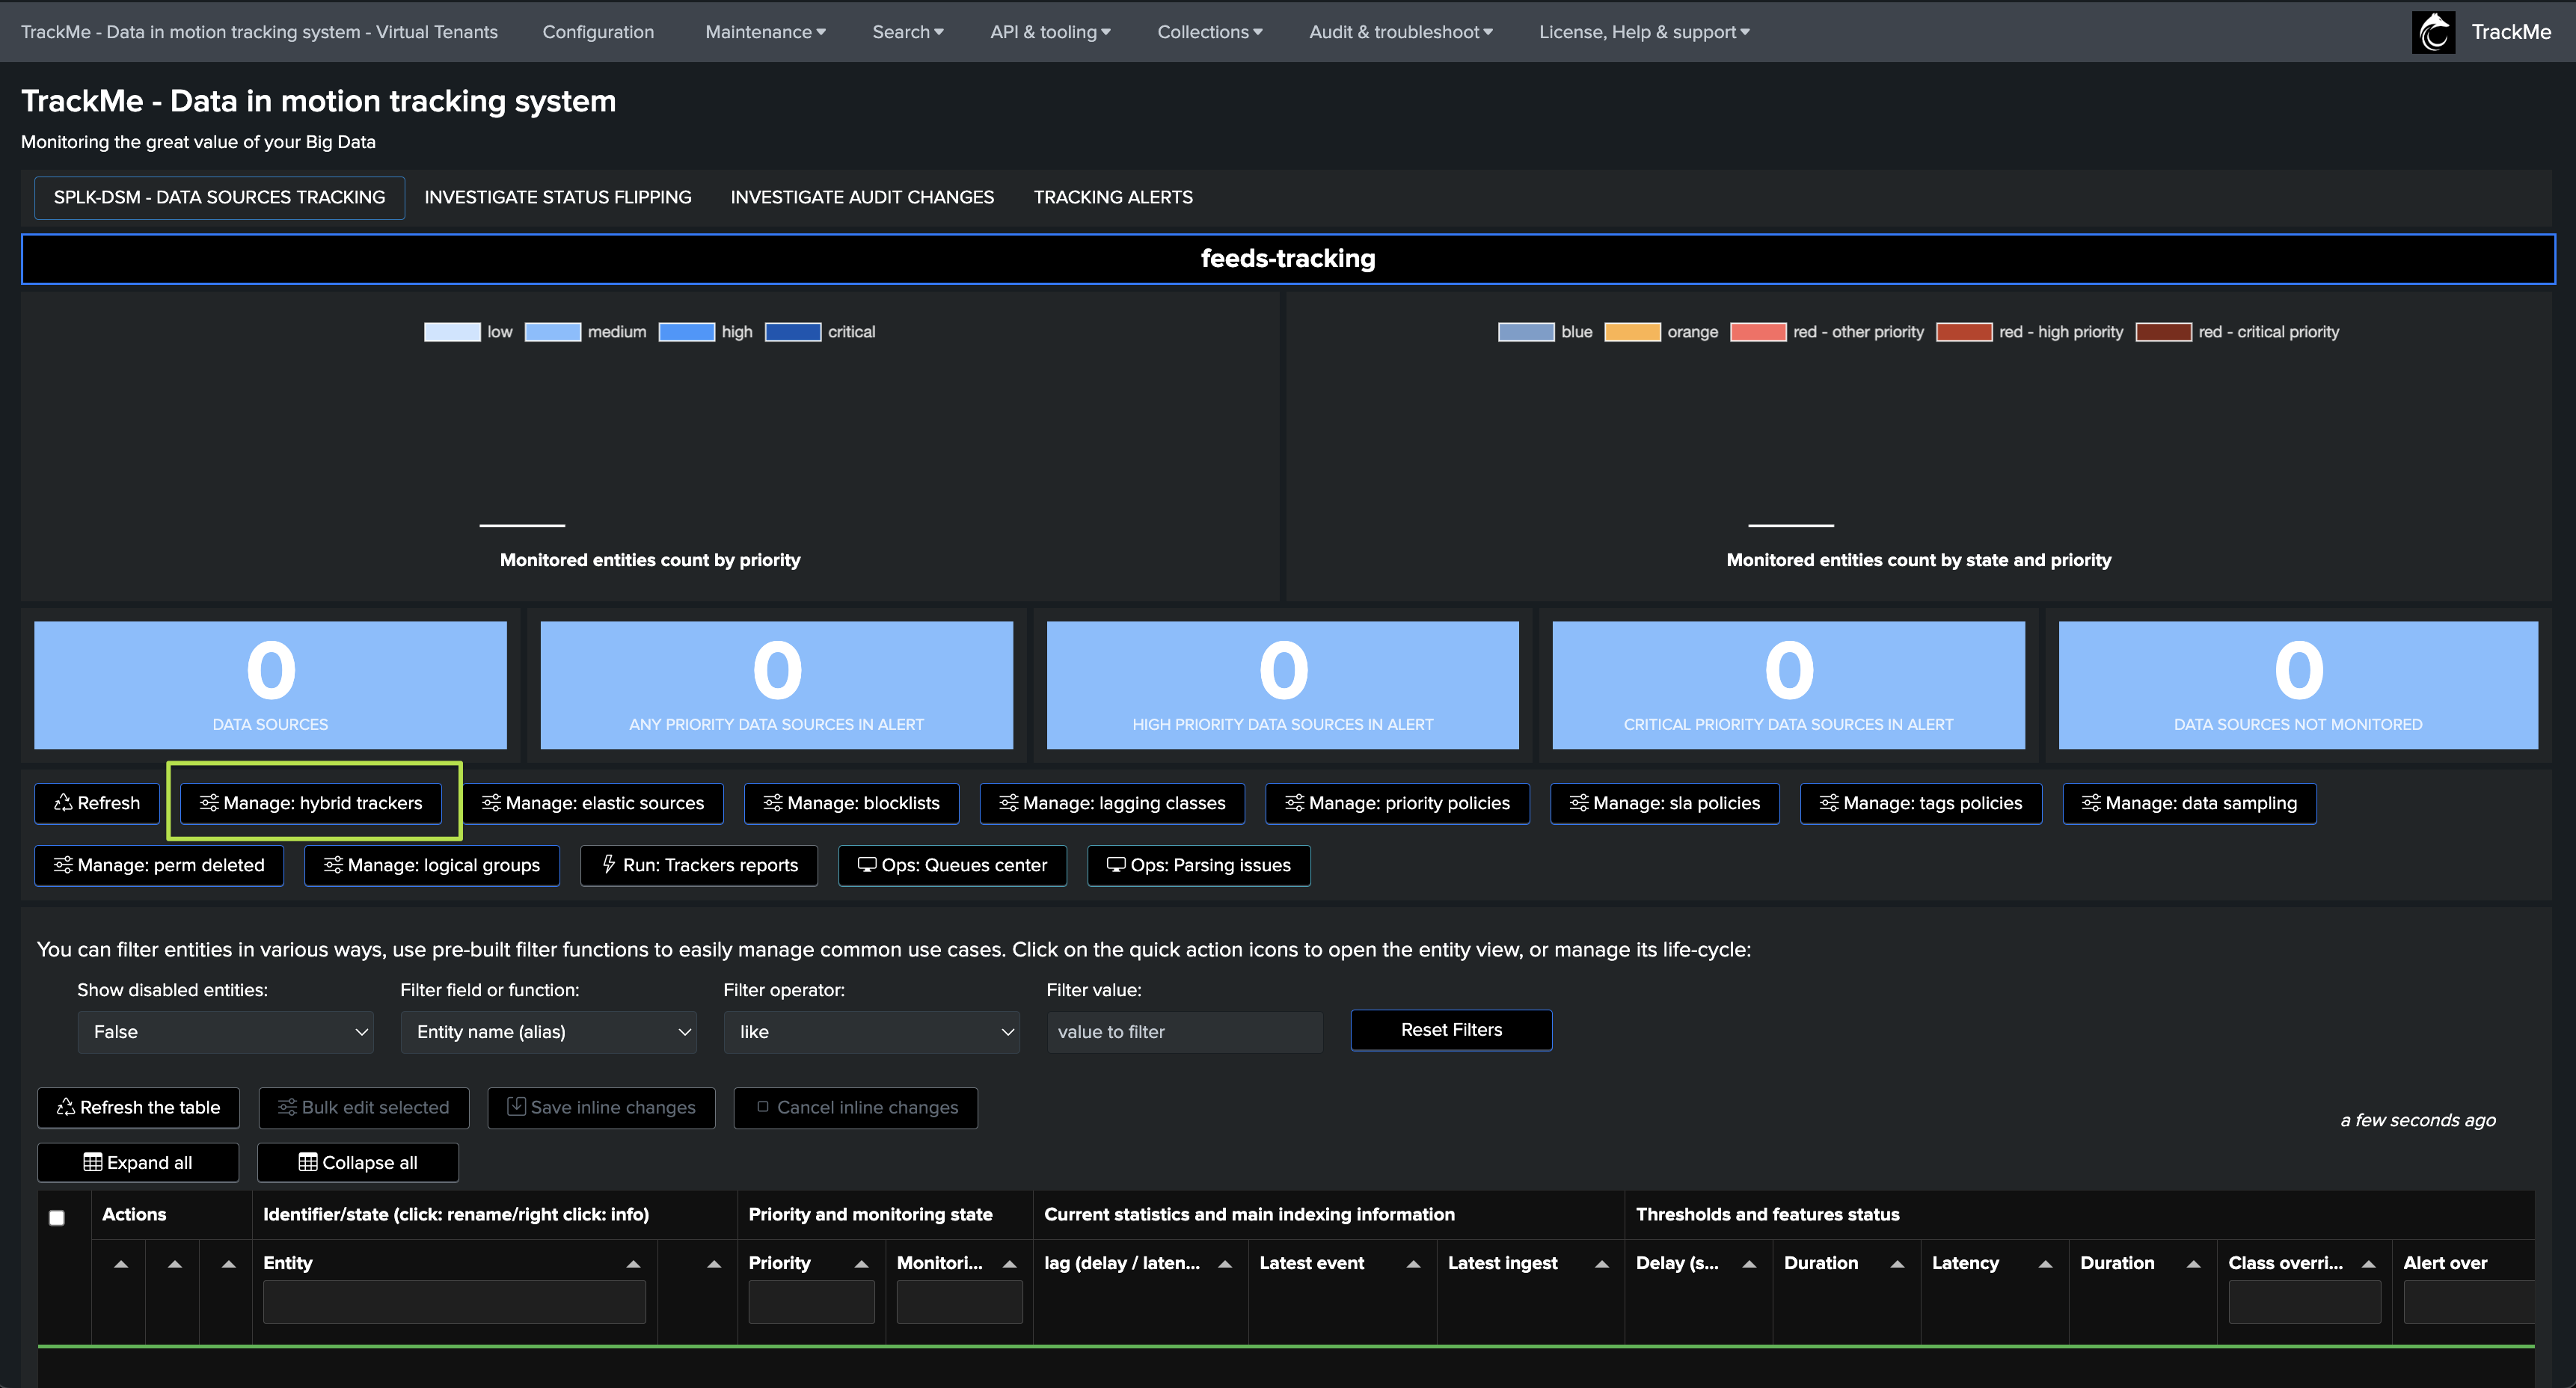
Task: Sort by Latest ingest column arrow
Action: click(1601, 1264)
